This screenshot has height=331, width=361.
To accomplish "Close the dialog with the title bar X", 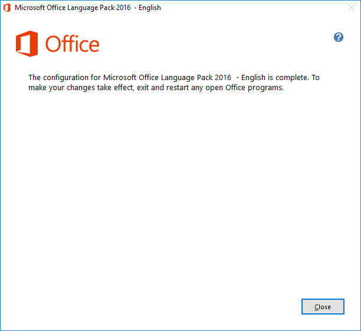I will [x=351, y=8].
